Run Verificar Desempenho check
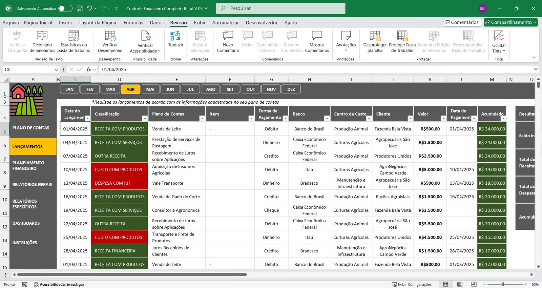Screen dimensions: 542x288 [x=110, y=36]
